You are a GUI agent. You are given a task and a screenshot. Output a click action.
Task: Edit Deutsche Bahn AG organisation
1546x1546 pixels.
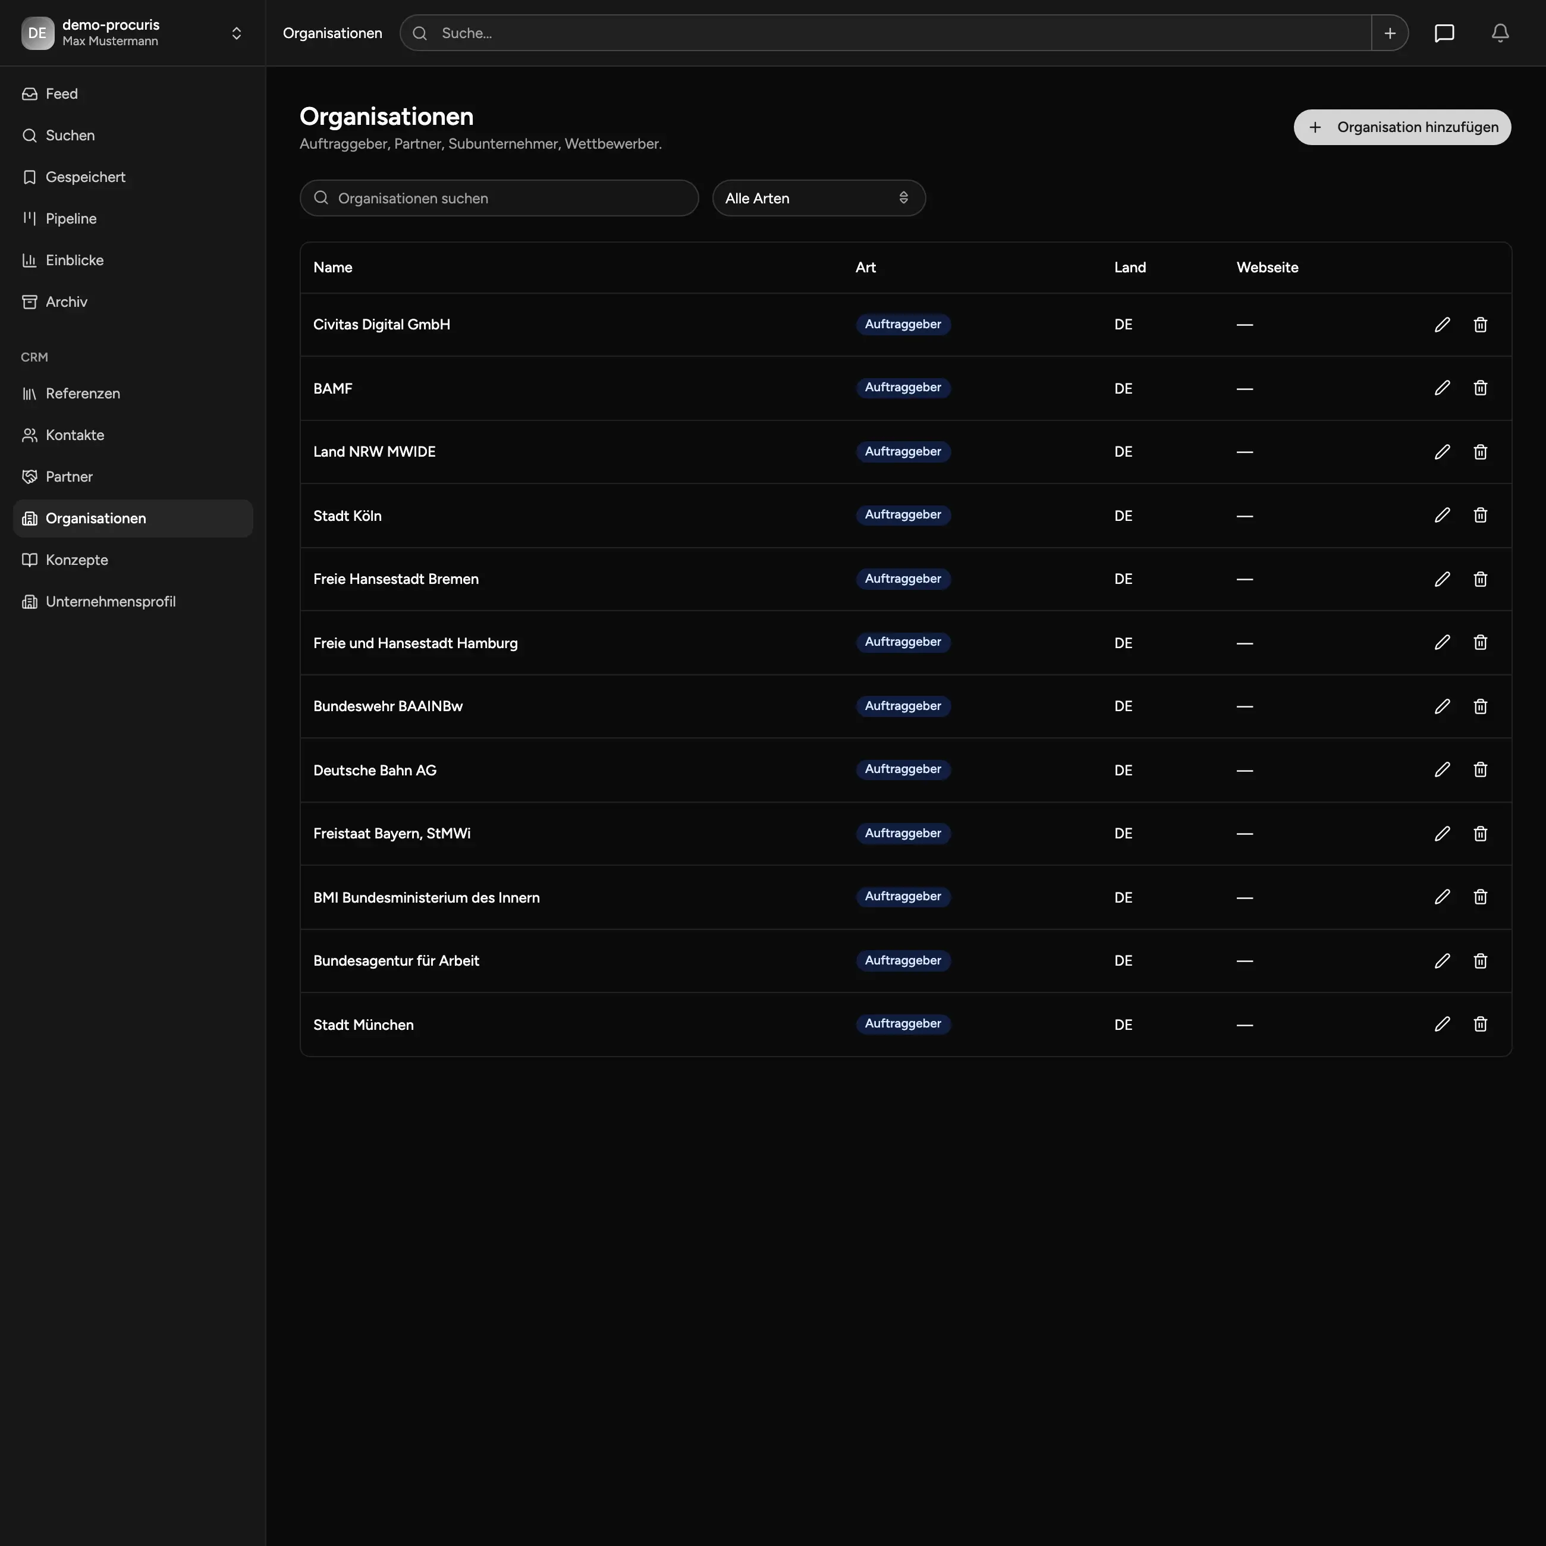(x=1442, y=770)
